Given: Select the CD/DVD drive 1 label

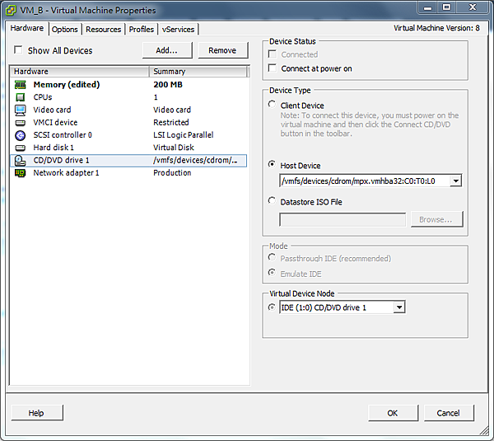Looking at the screenshot, I should tap(62, 160).
